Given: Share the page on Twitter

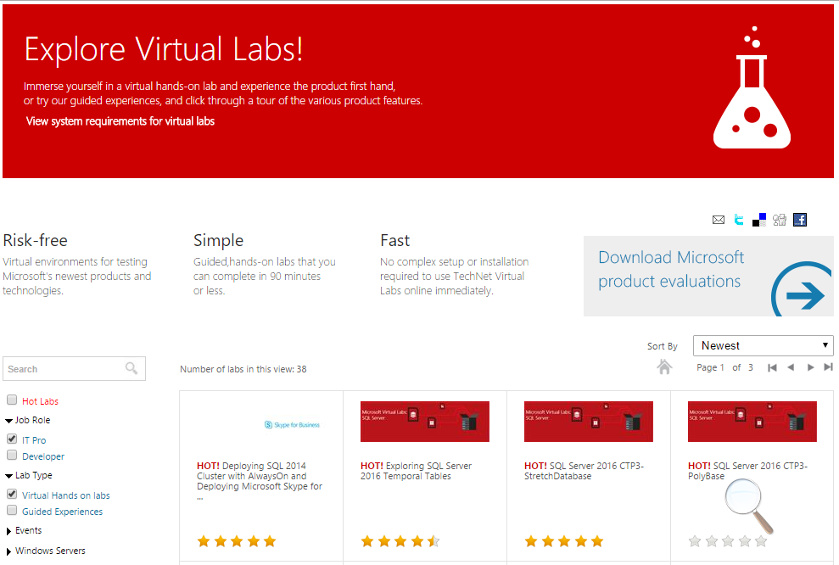Looking at the screenshot, I should click(x=739, y=220).
